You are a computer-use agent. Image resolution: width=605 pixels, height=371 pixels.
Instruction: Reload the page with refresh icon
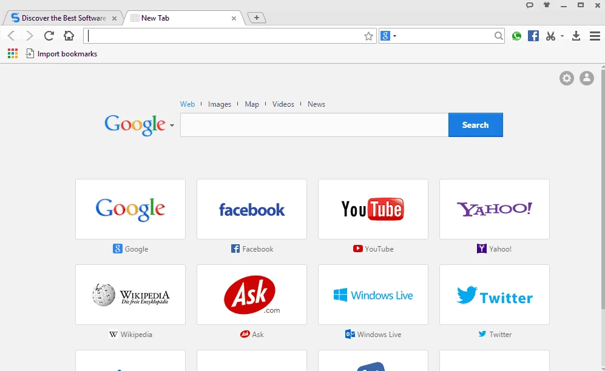tap(49, 36)
